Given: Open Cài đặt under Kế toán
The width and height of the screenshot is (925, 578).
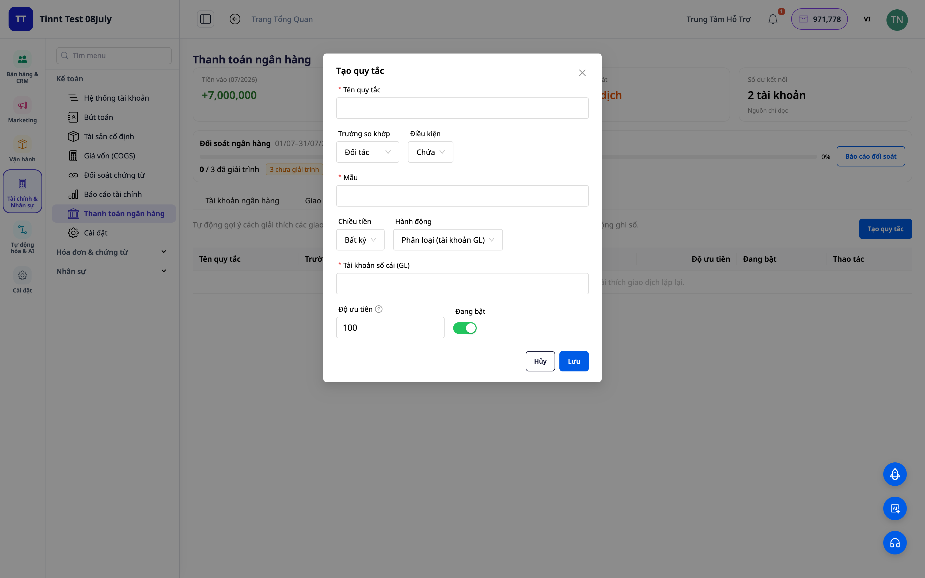Looking at the screenshot, I should pos(114,233).
